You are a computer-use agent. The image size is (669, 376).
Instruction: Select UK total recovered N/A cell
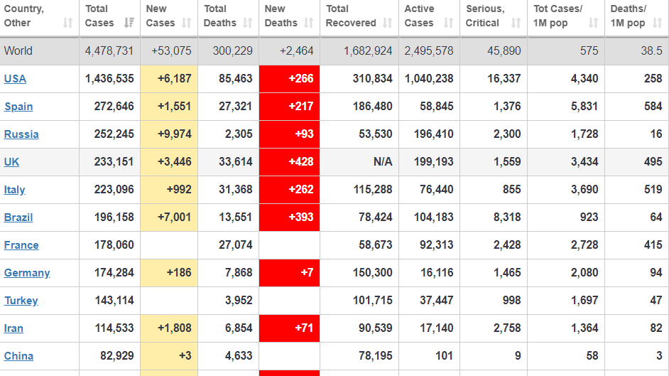tap(359, 162)
